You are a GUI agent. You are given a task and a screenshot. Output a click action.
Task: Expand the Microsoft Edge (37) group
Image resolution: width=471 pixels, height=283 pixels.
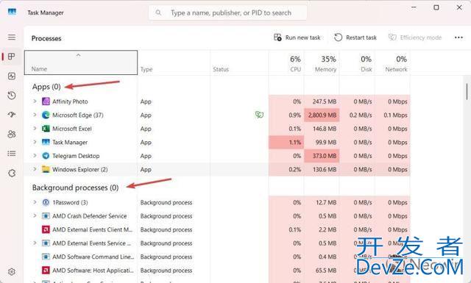click(x=35, y=115)
